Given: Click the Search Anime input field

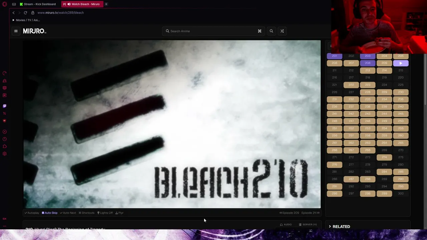Looking at the screenshot, I should coord(213,31).
